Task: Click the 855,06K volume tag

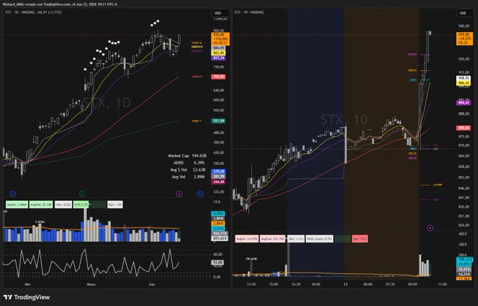Action: click(219, 239)
